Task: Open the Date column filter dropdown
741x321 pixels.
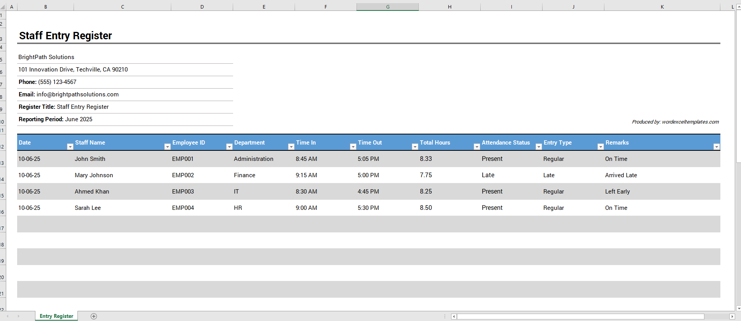Action: [x=70, y=147]
